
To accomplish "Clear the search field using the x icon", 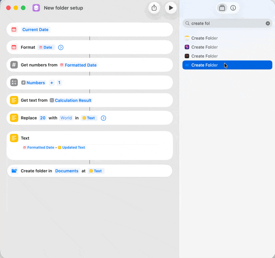I will 268,23.
